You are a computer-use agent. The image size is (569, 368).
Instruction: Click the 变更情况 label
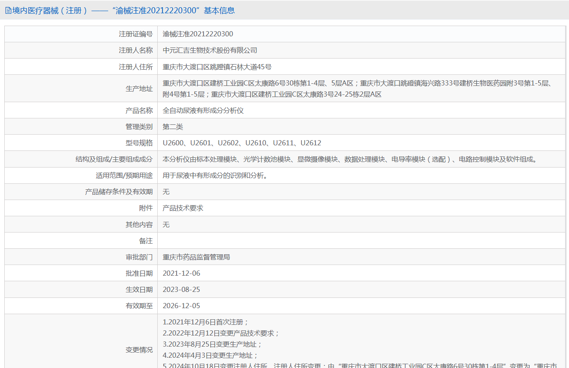(x=139, y=350)
